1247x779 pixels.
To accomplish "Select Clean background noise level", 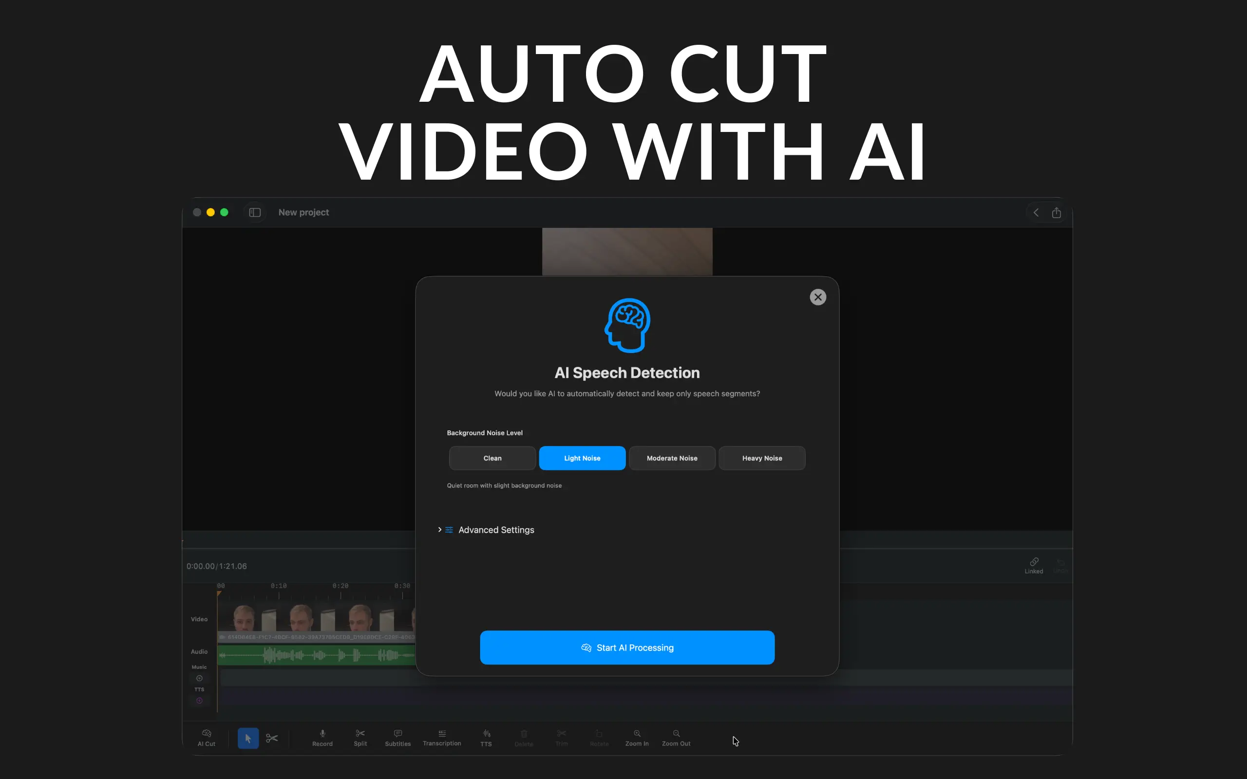I will click(x=492, y=458).
